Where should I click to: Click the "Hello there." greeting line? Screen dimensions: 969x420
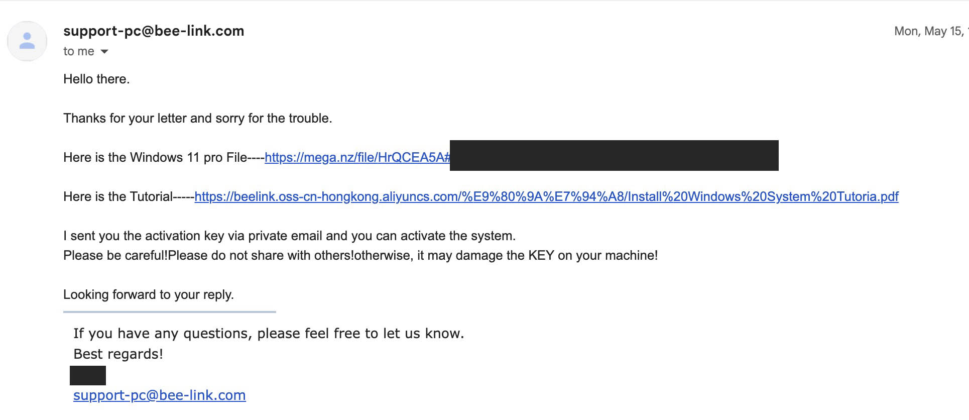[x=96, y=79]
